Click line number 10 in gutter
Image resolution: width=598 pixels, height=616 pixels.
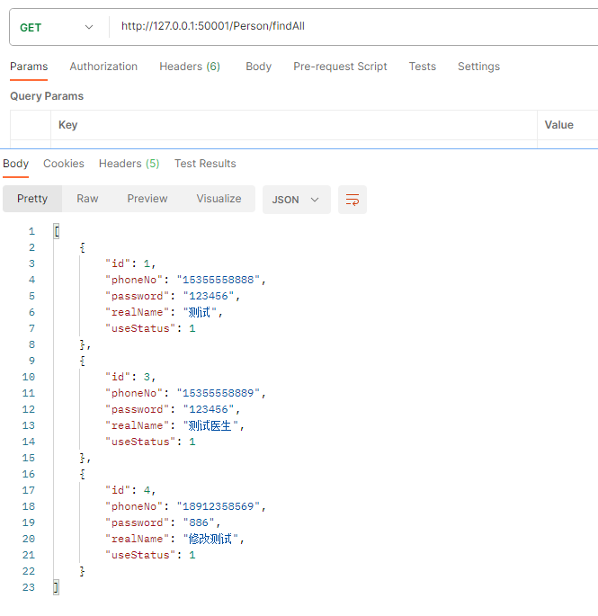pyautogui.click(x=29, y=377)
